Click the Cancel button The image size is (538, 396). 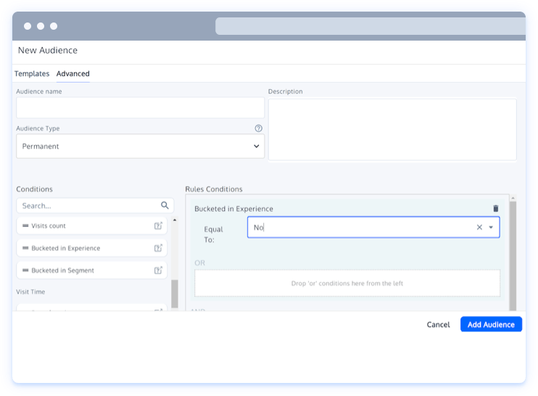pyautogui.click(x=438, y=325)
